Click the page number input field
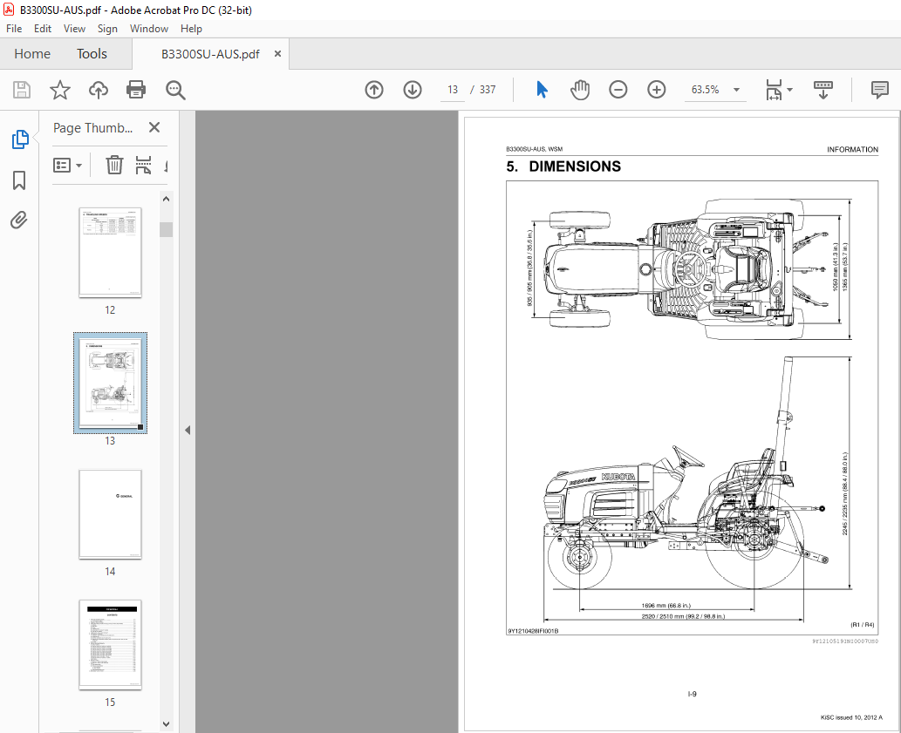Image resolution: width=901 pixels, height=733 pixels. [453, 90]
